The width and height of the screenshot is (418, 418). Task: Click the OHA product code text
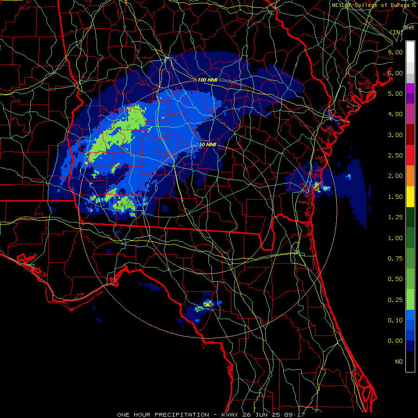[x=408, y=27]
